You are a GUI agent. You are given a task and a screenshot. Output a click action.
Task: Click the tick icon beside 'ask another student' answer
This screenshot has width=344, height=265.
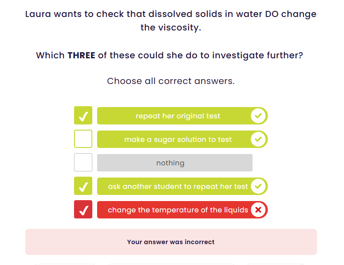click(259, 186)
